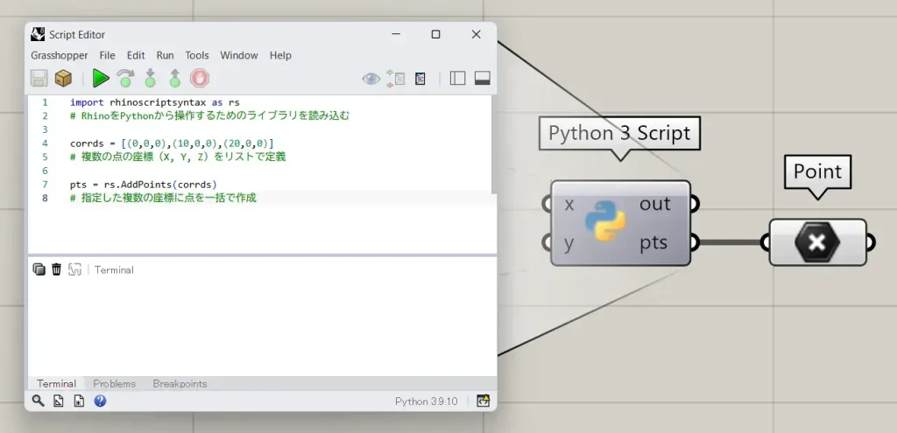Copy terminal output with copy icon
This screenshot has height=433, width=897.
(39, 269)
